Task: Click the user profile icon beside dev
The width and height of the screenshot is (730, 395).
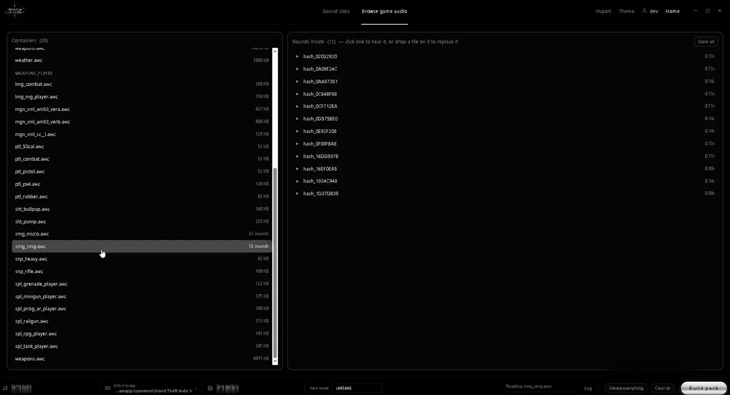Action: coord(644,10)
